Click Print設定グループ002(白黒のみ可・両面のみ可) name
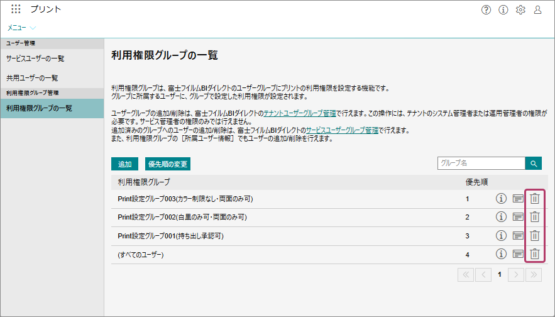The height and width of the screenshot is (317, 555). coord(182,217)
